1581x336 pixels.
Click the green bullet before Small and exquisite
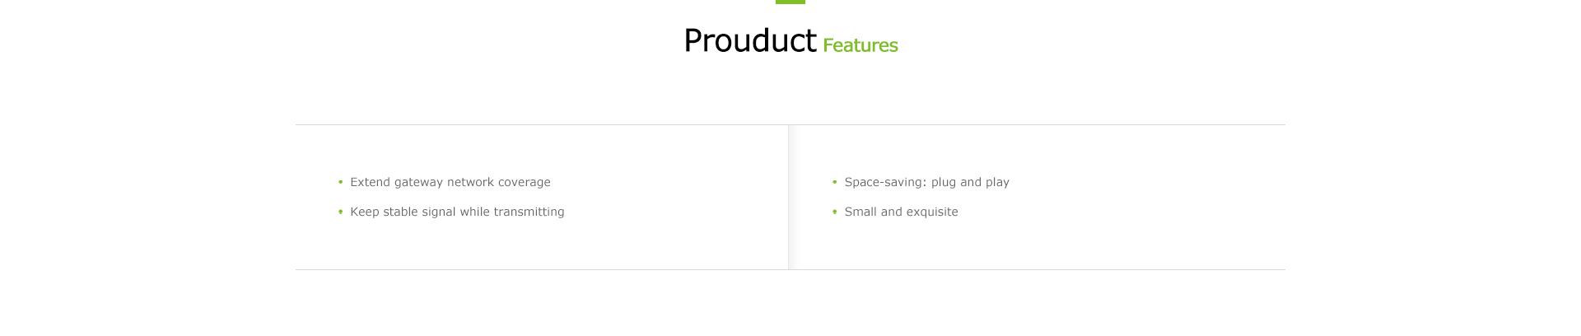(x=834, y=212)
